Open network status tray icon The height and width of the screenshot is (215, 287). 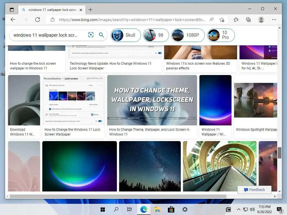pyautogui.click(x=246, y=209)
